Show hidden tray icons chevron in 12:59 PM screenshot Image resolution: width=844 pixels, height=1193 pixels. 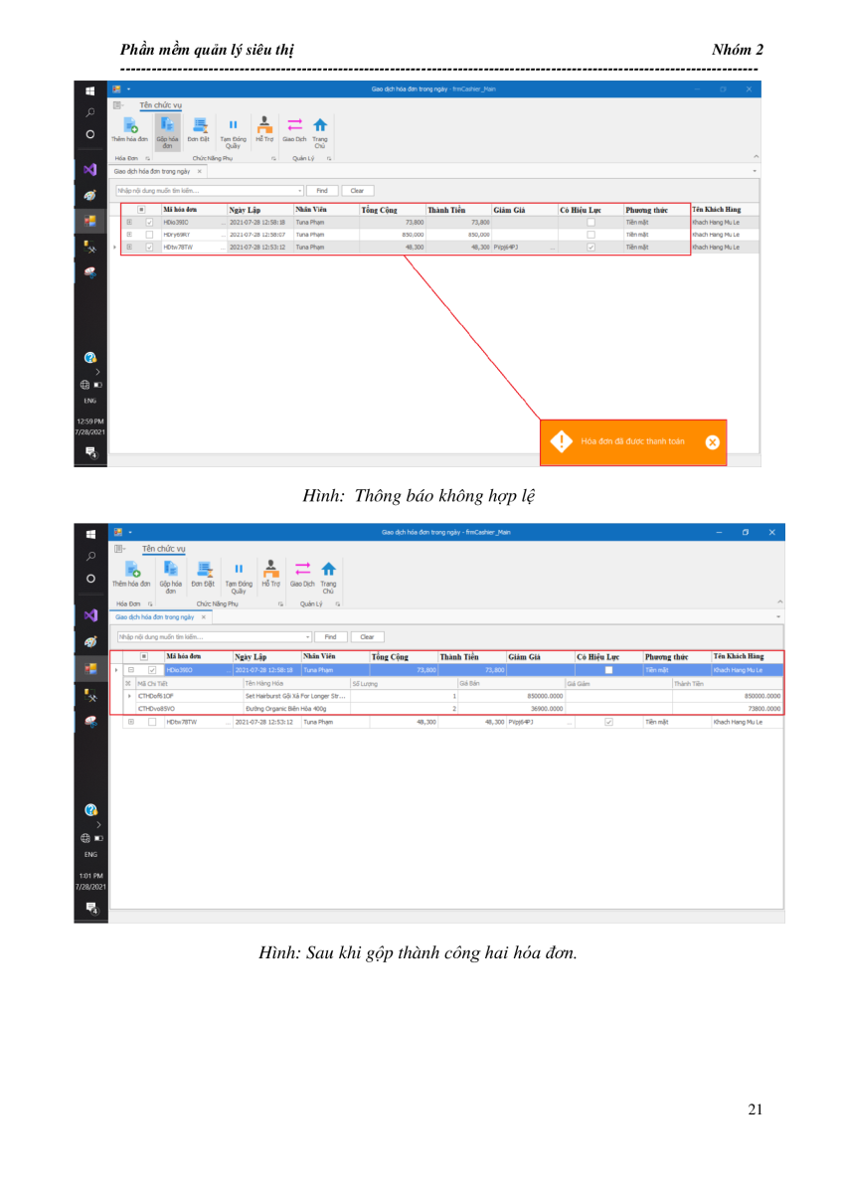pos(96,372)
